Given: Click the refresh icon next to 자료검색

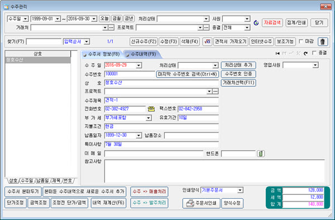Looking at the screenshot, I should tap(256, 23).
